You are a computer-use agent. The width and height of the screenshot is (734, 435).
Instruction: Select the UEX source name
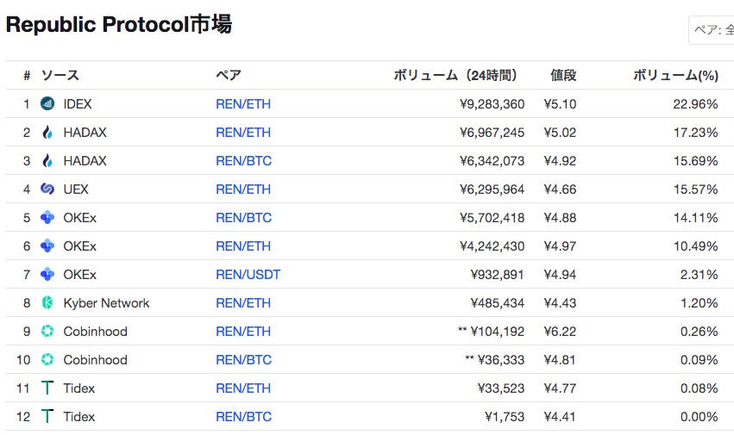[76, 190]
